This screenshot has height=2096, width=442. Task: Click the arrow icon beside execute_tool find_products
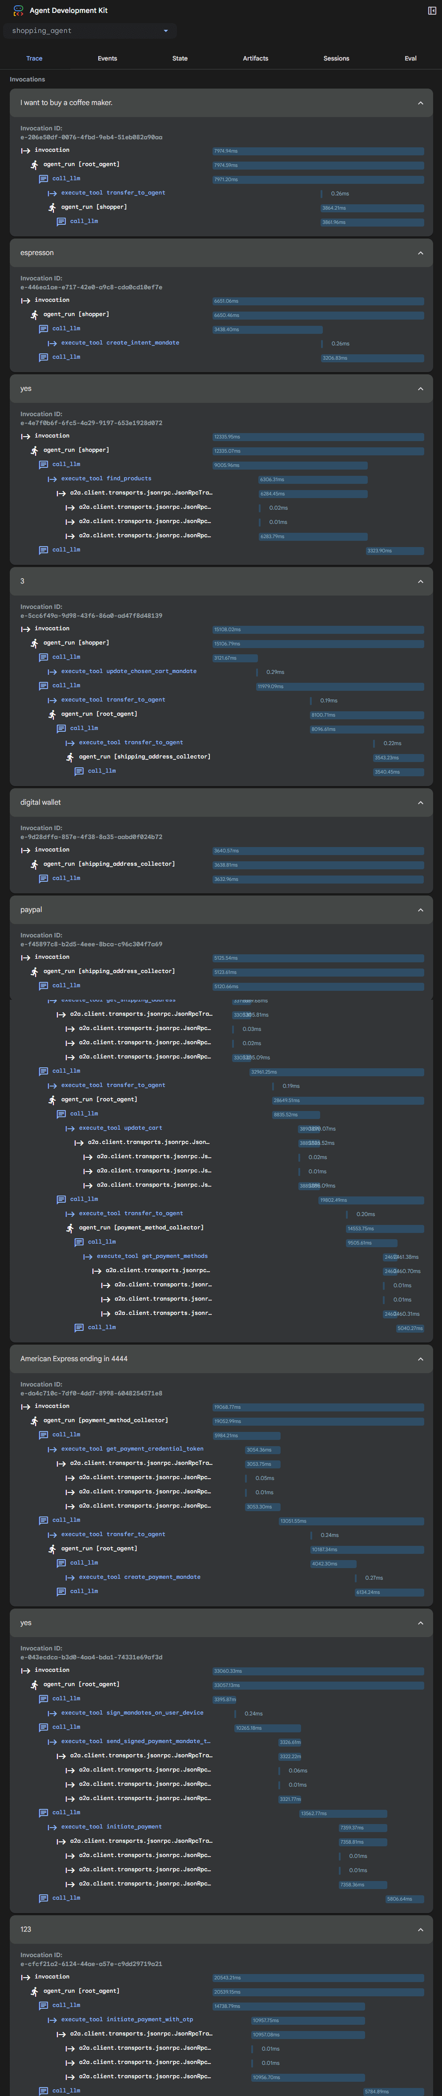(53, 479)
